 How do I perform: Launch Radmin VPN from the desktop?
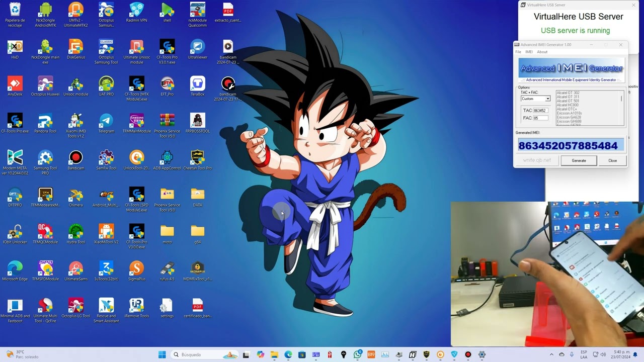coord(136,13)
